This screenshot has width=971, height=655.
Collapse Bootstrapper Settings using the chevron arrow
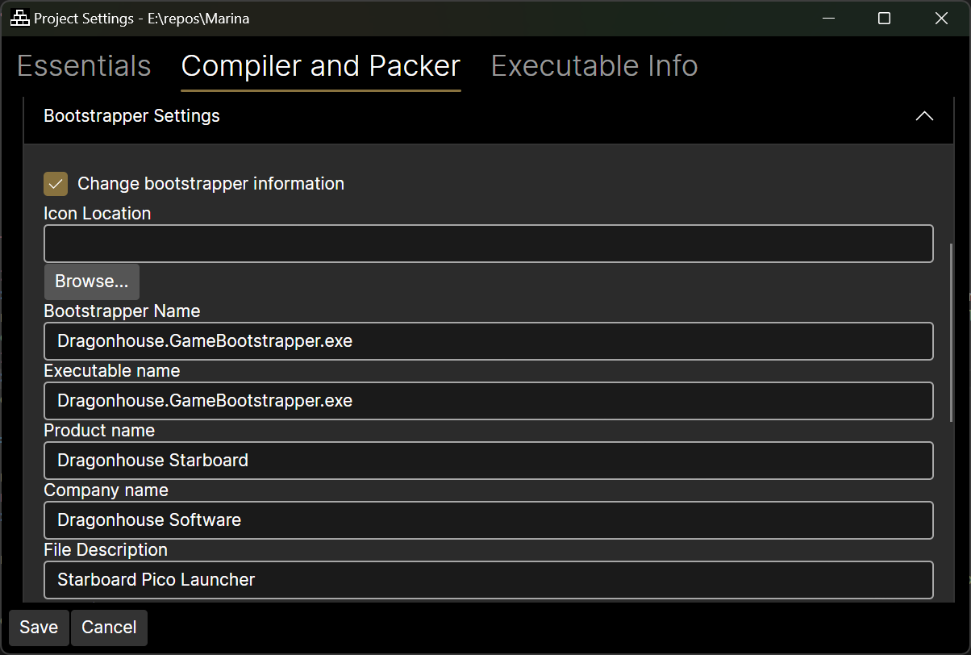(x=924, y=116)
